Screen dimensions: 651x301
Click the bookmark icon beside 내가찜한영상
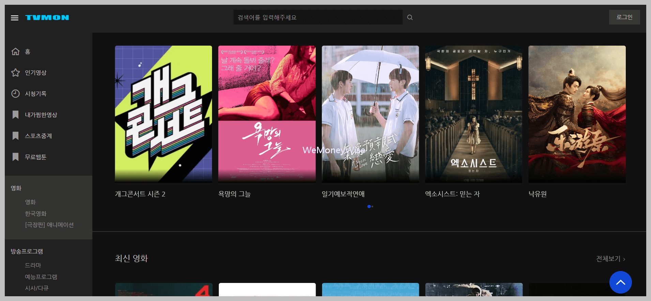15,115
